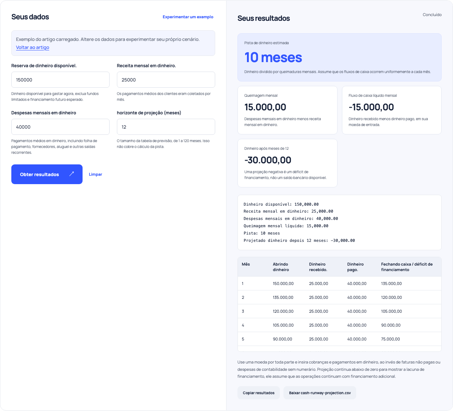Click the Dinheiro pago column header
The width and height of the screenshot is (453, 411).
coord(355,267)
